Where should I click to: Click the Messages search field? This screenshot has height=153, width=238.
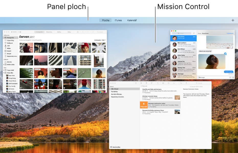point(182,33)
